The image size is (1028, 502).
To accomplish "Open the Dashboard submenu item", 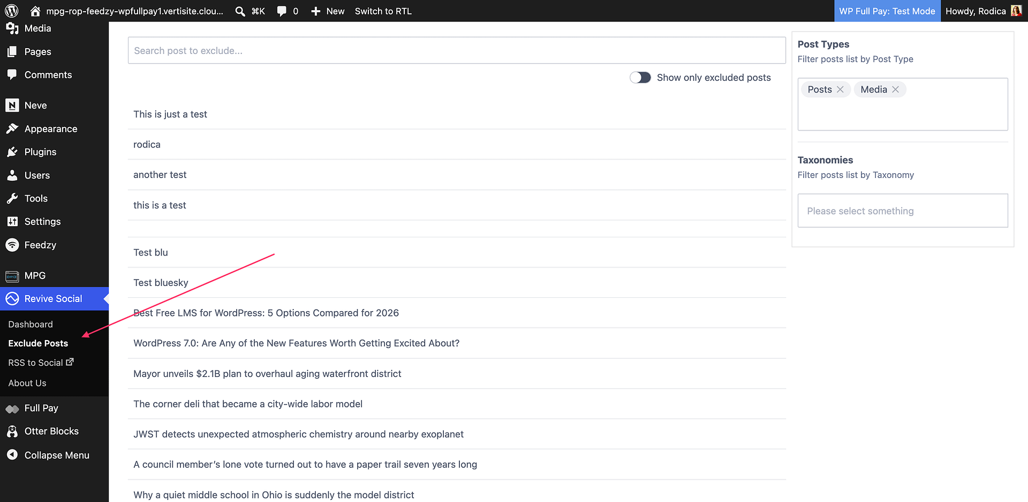I will 31,325.
